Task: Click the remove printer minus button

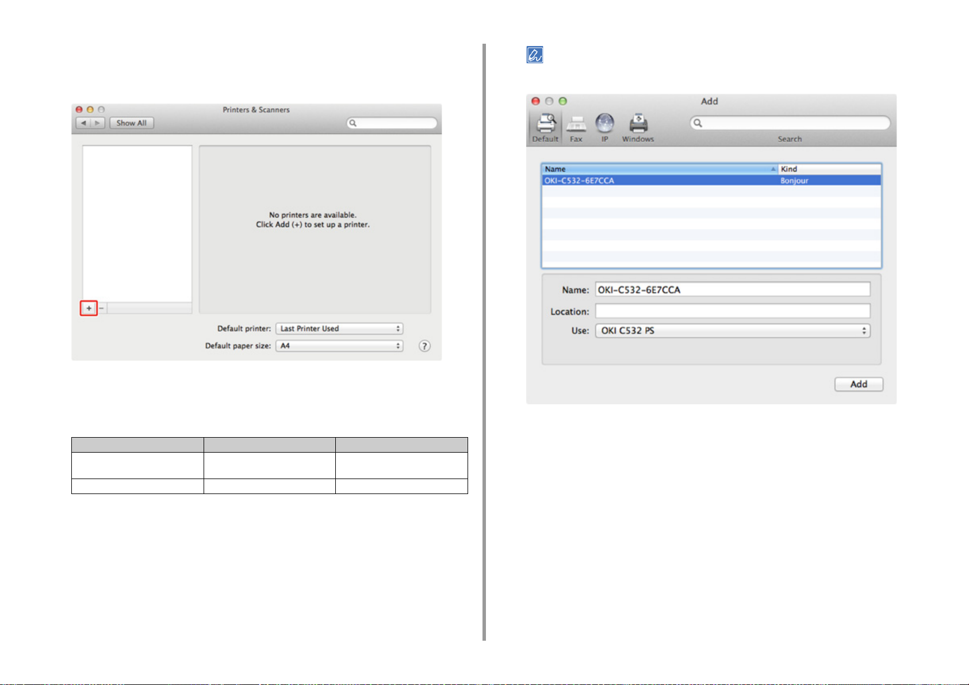Action: tap(101, 308)
